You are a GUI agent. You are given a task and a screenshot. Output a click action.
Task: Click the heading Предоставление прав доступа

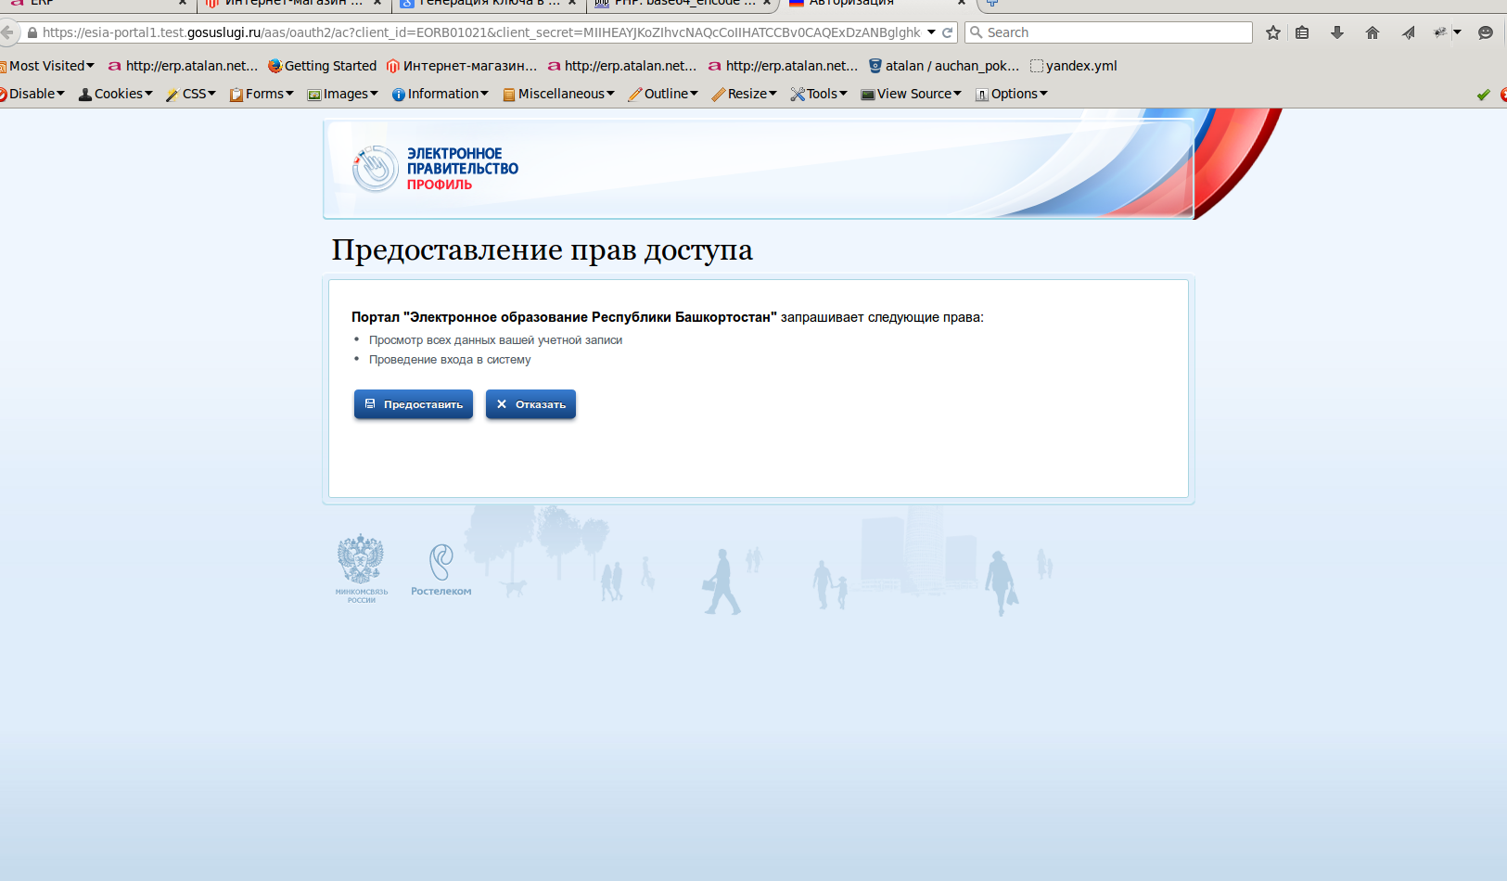[543, 249]
